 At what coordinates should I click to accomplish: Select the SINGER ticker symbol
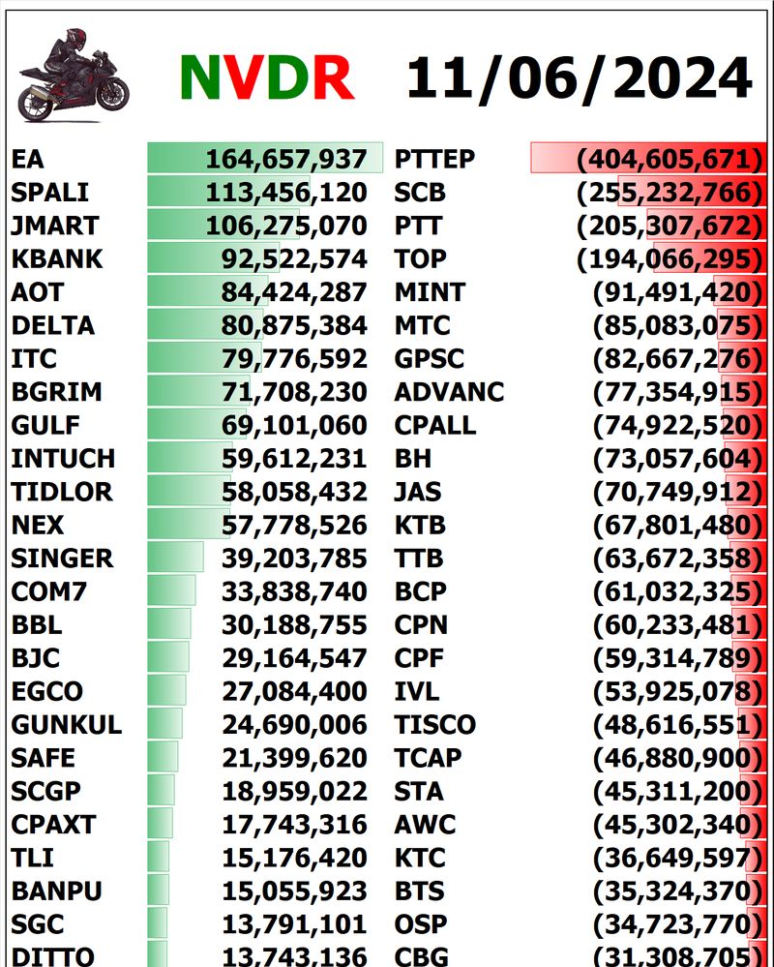point(62,559)
